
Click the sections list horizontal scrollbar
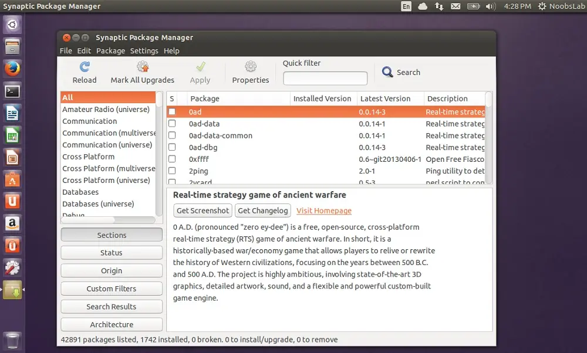(108, 220)
